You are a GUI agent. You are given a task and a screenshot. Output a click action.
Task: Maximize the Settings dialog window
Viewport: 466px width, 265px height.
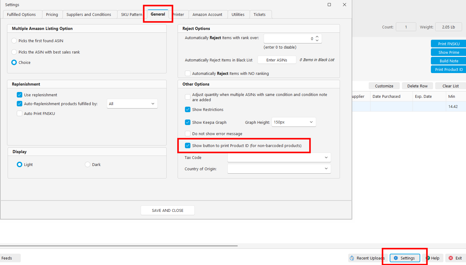[x=329, y=5]
